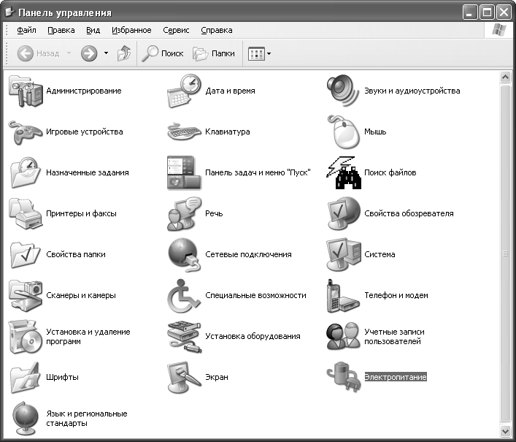
Task: Click the Речь label text
Action: pos(214,214)
